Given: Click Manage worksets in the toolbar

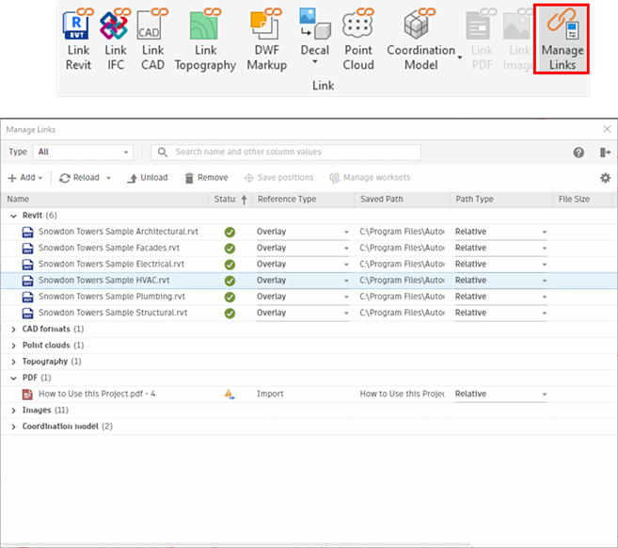Looking at the screenshot, I should click(370, 178).
